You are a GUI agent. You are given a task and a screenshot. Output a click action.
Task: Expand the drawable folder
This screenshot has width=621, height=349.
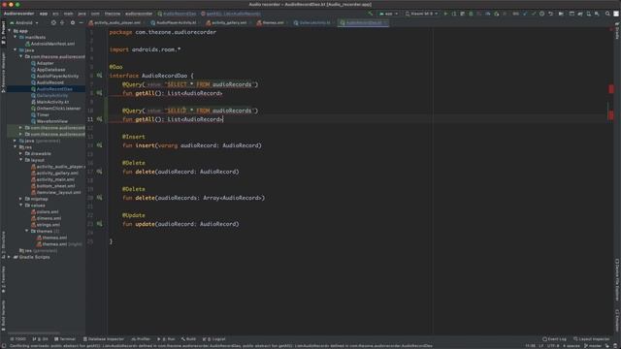pos(21,153)
